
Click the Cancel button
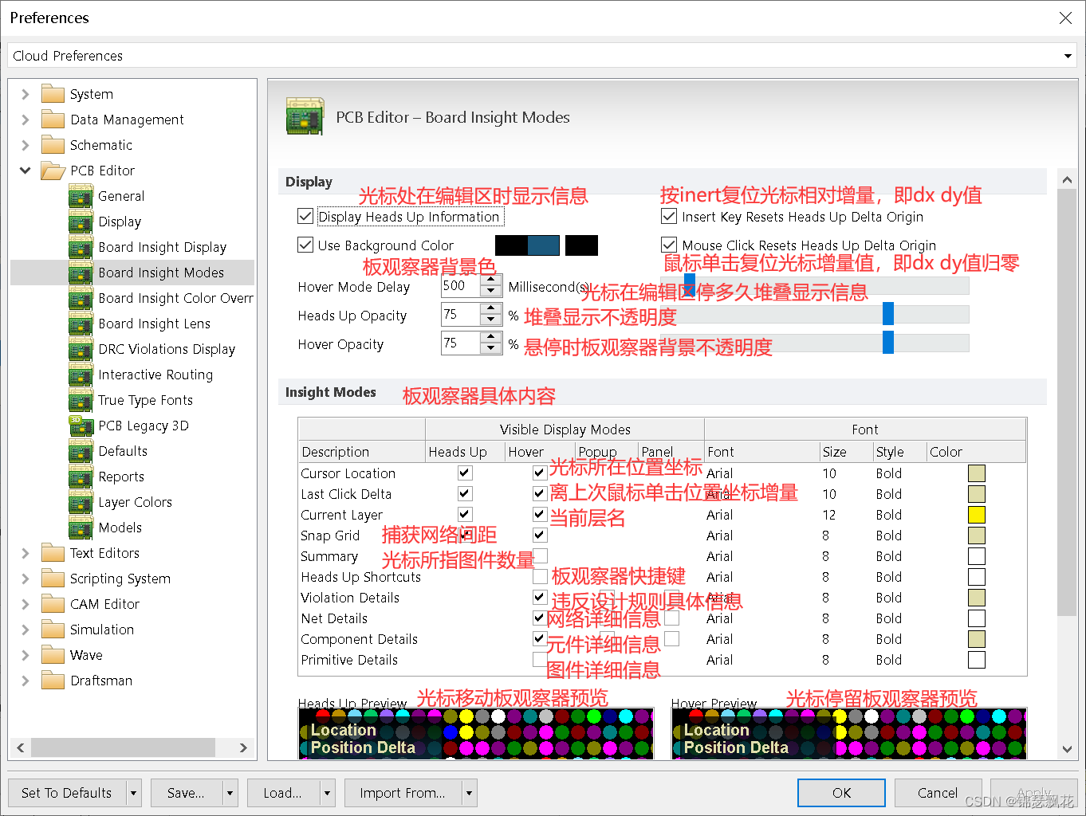(x=938, y=793)
